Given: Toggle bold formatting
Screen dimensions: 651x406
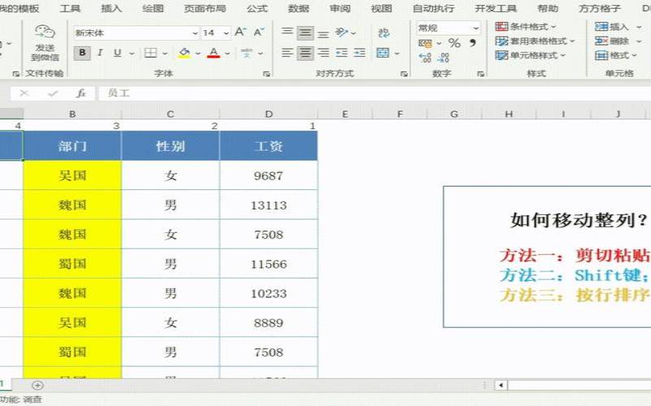Looking at the screenshot, I should point(82,53).
